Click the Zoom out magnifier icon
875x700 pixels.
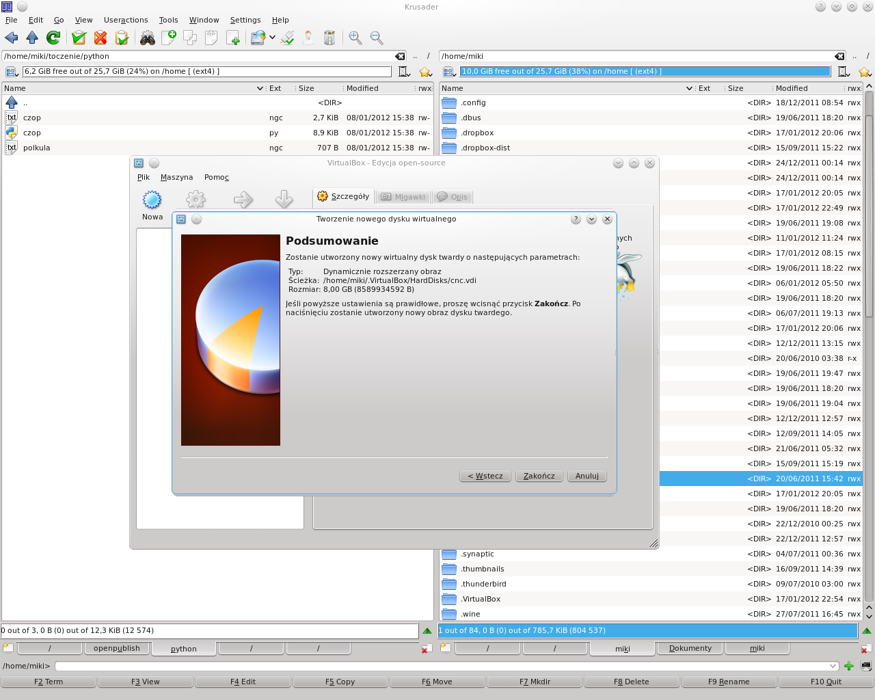click(377, 38)
